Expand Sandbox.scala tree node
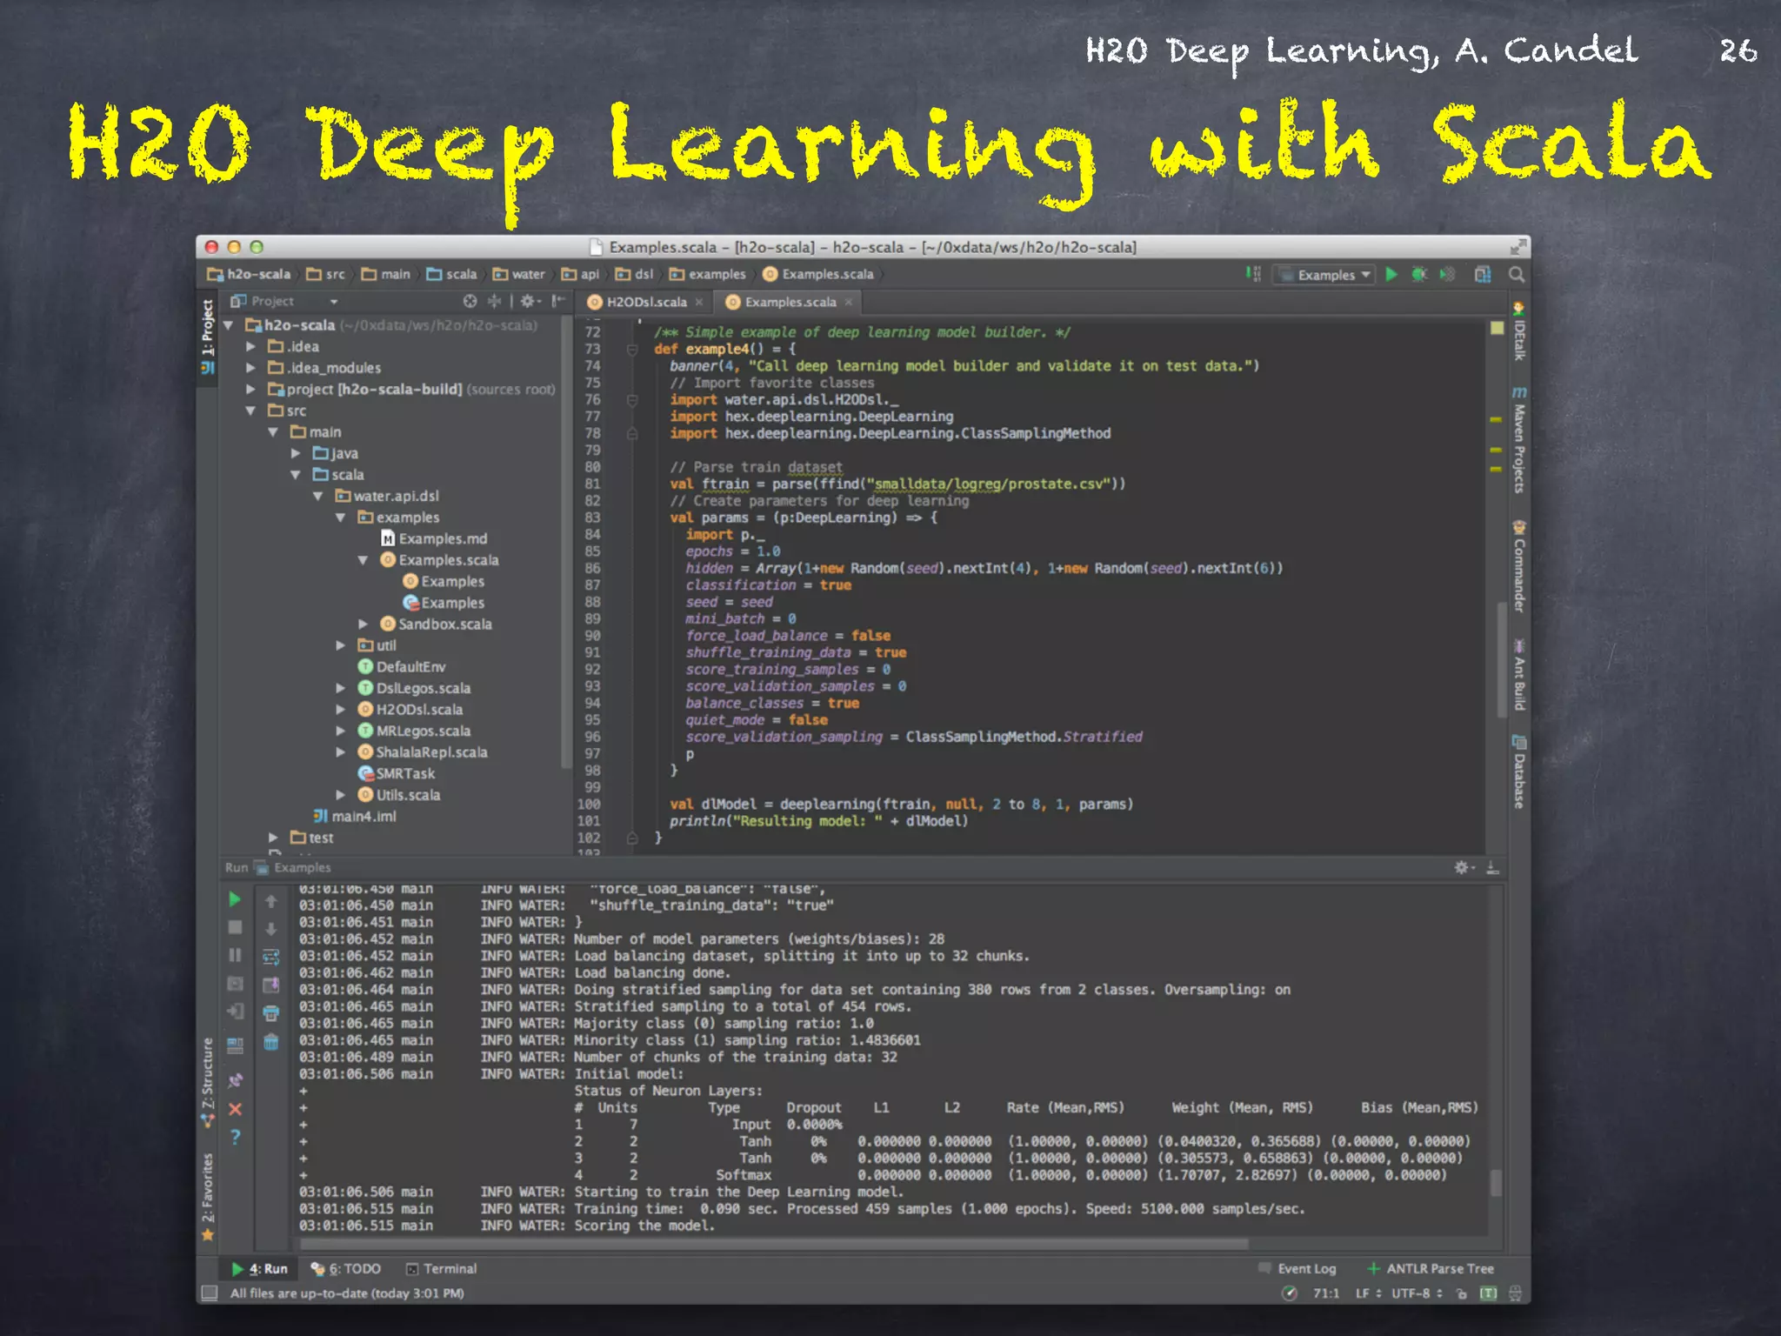Image resolution: width=1781 pixels, height=1336 pixels. (x=364, y=624)
